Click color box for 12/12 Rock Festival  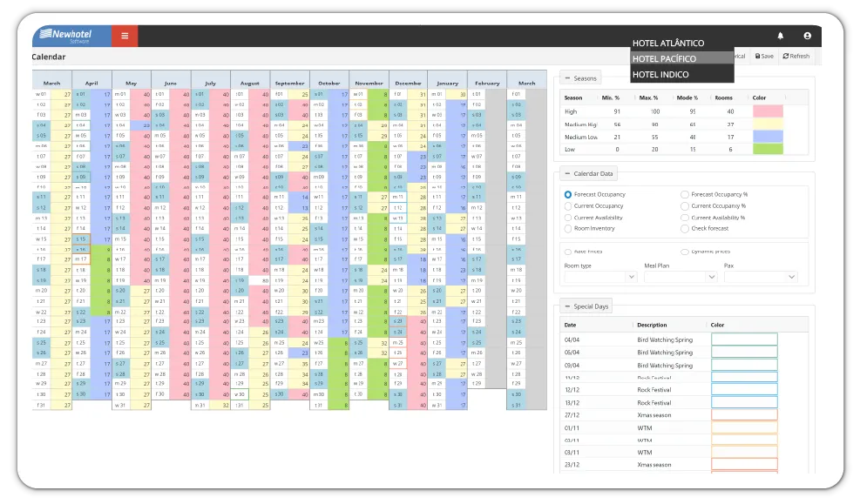point(744,389)
